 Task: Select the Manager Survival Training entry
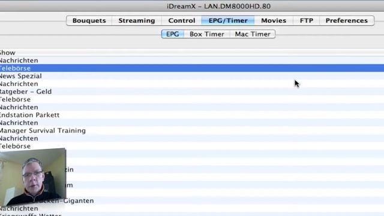pyautogui.click(x=192, y=131)
